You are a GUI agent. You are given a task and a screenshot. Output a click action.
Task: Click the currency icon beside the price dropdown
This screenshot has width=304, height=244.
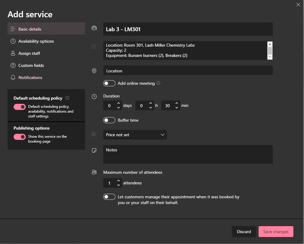point(94,135)
